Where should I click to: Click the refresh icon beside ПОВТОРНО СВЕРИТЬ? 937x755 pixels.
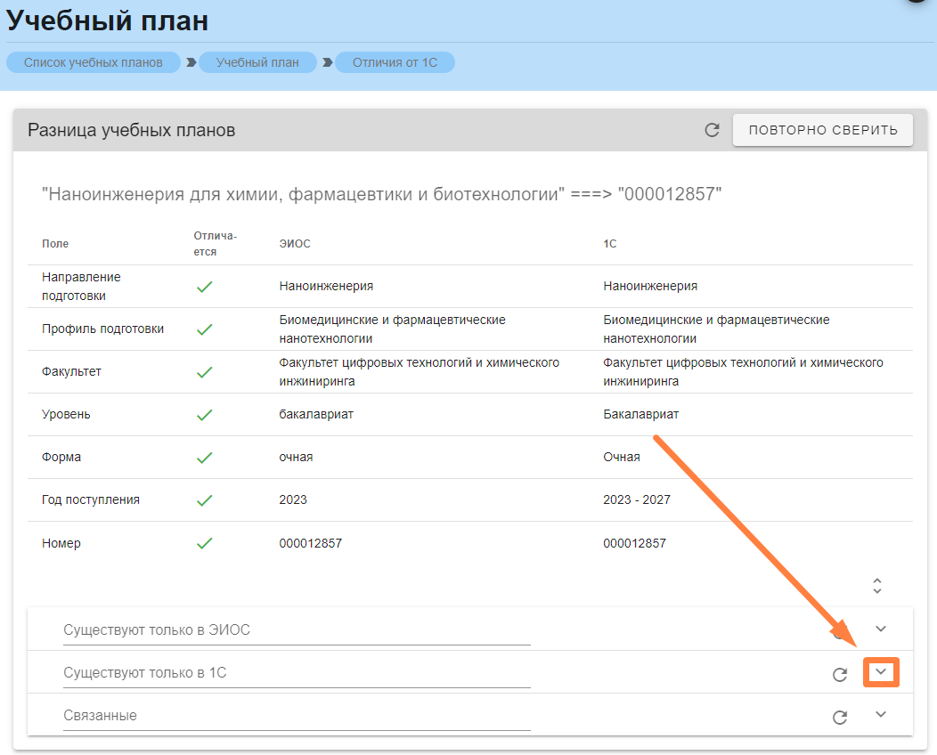(712, 130)
